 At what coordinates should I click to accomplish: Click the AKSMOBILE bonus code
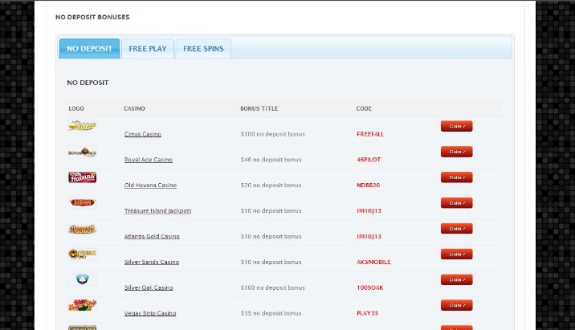pyautogui.click(x=373, y=263)
